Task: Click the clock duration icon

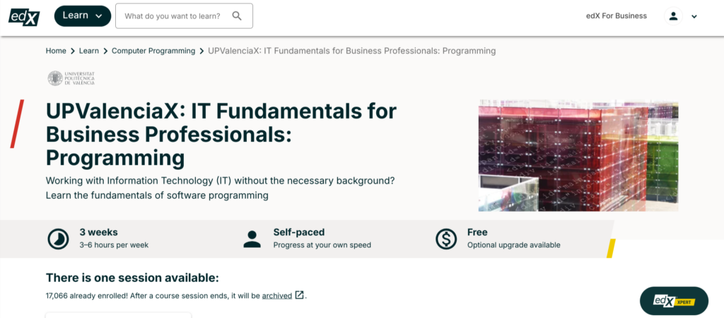Action: click(58, 239)
